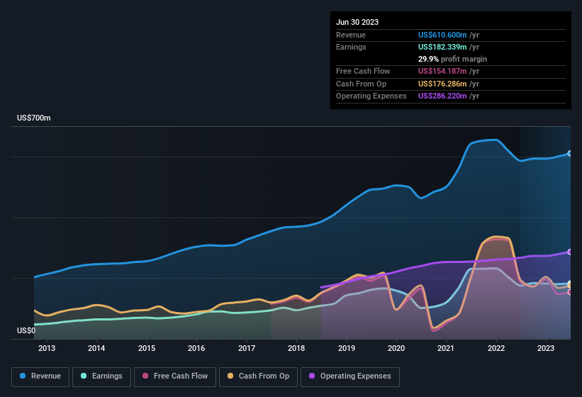Select the 2015 x-axis label

click(147, 348)
